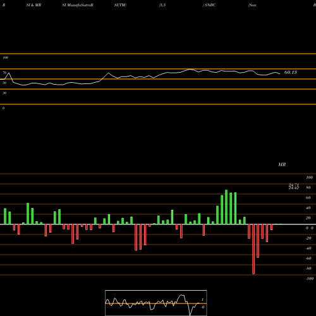Image resolution: width=316 pixels, height=316 pixels.
Task: Click the SI MunafaSutraR header text
Action: (x=78, y=5)
